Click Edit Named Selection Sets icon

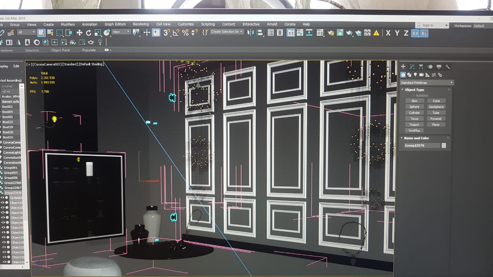pos(205,33)
